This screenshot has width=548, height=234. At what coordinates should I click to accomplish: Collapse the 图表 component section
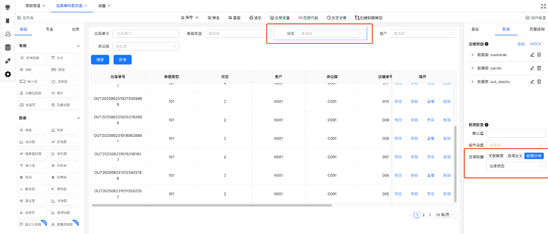click(78, 118)
